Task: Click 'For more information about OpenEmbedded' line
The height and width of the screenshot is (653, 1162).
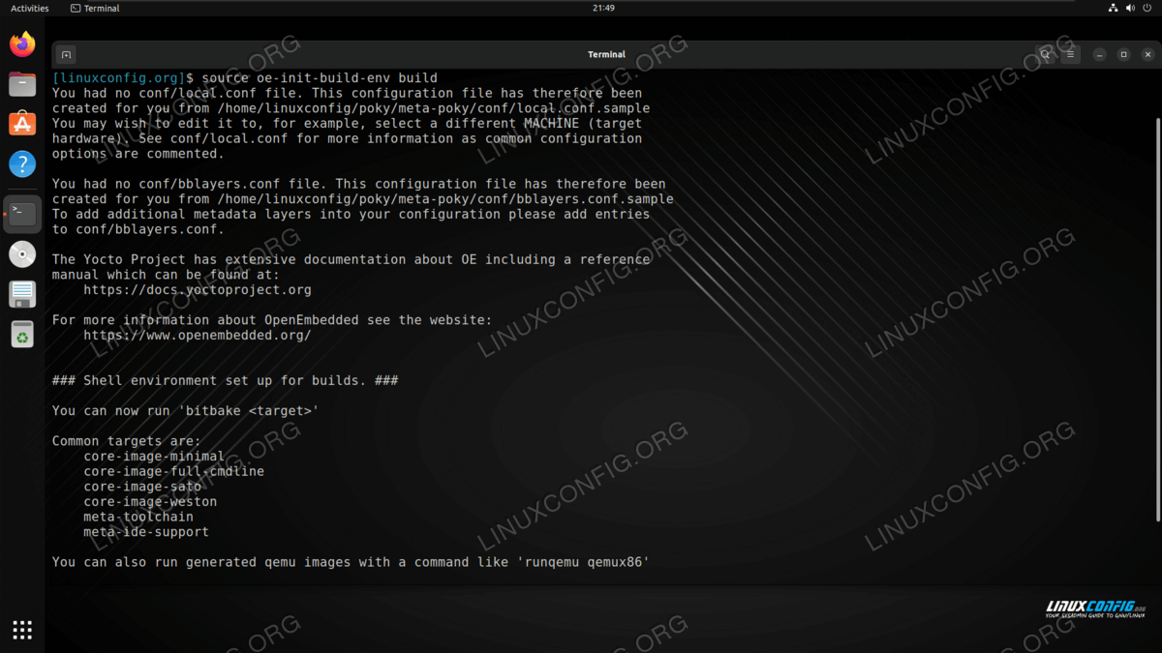Action: 272,319
